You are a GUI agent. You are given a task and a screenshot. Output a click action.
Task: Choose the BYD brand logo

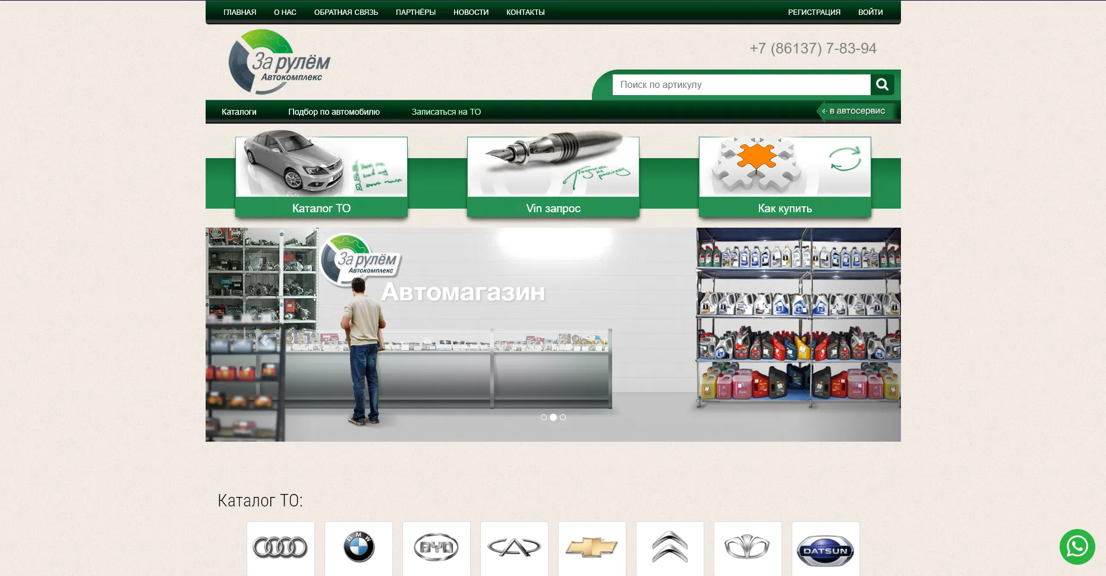[x=436, y=547]
